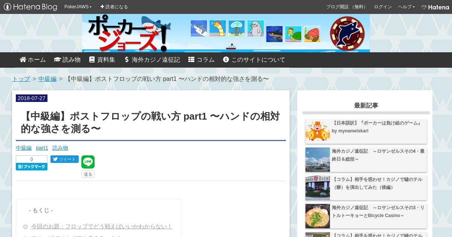This screenshot has width=452, height=237.
Task: Click the bookmark count 0 box
Action: point(32,159)
